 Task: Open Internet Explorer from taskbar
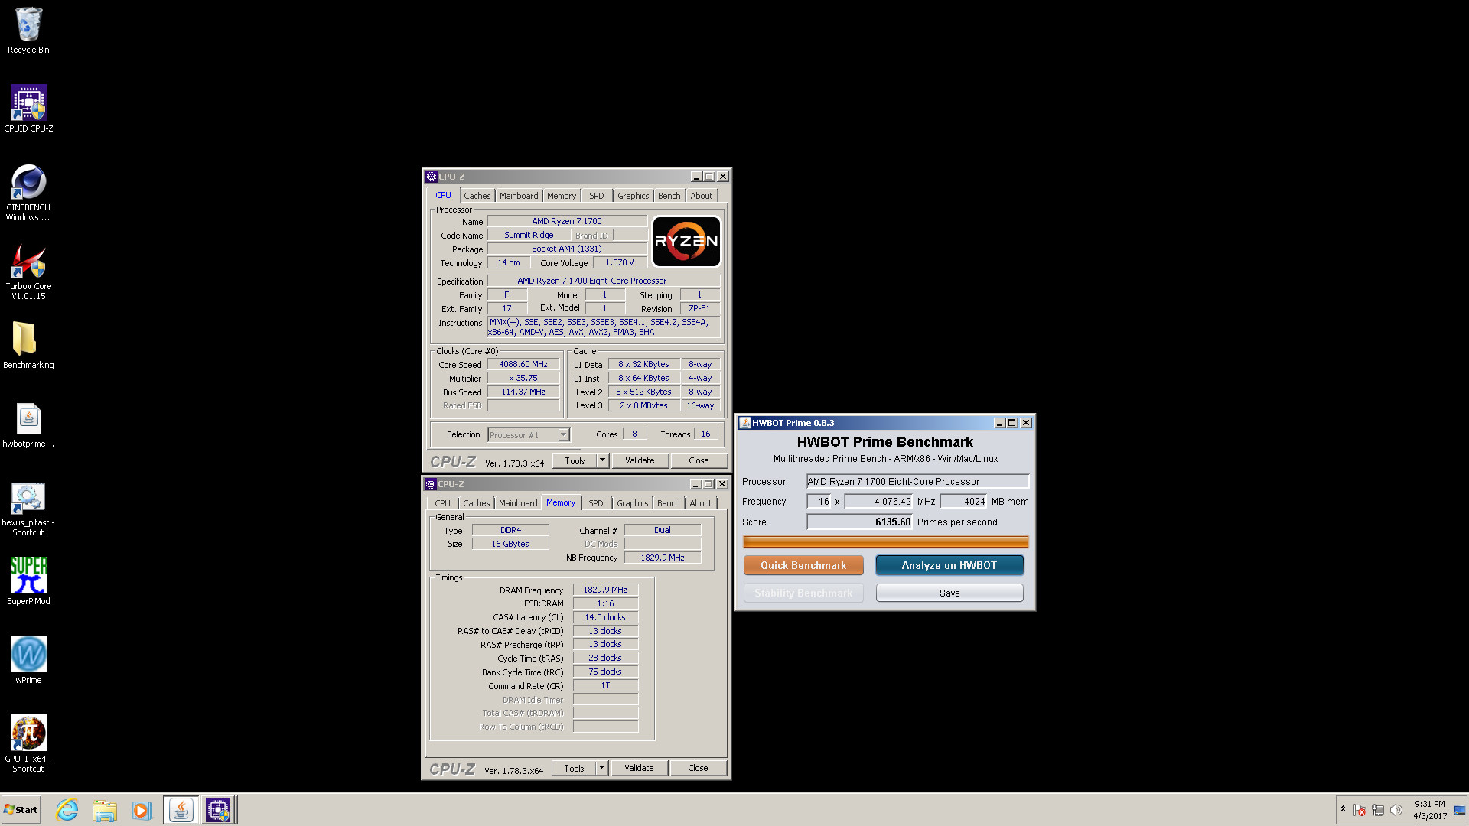[x=67, y=810]
